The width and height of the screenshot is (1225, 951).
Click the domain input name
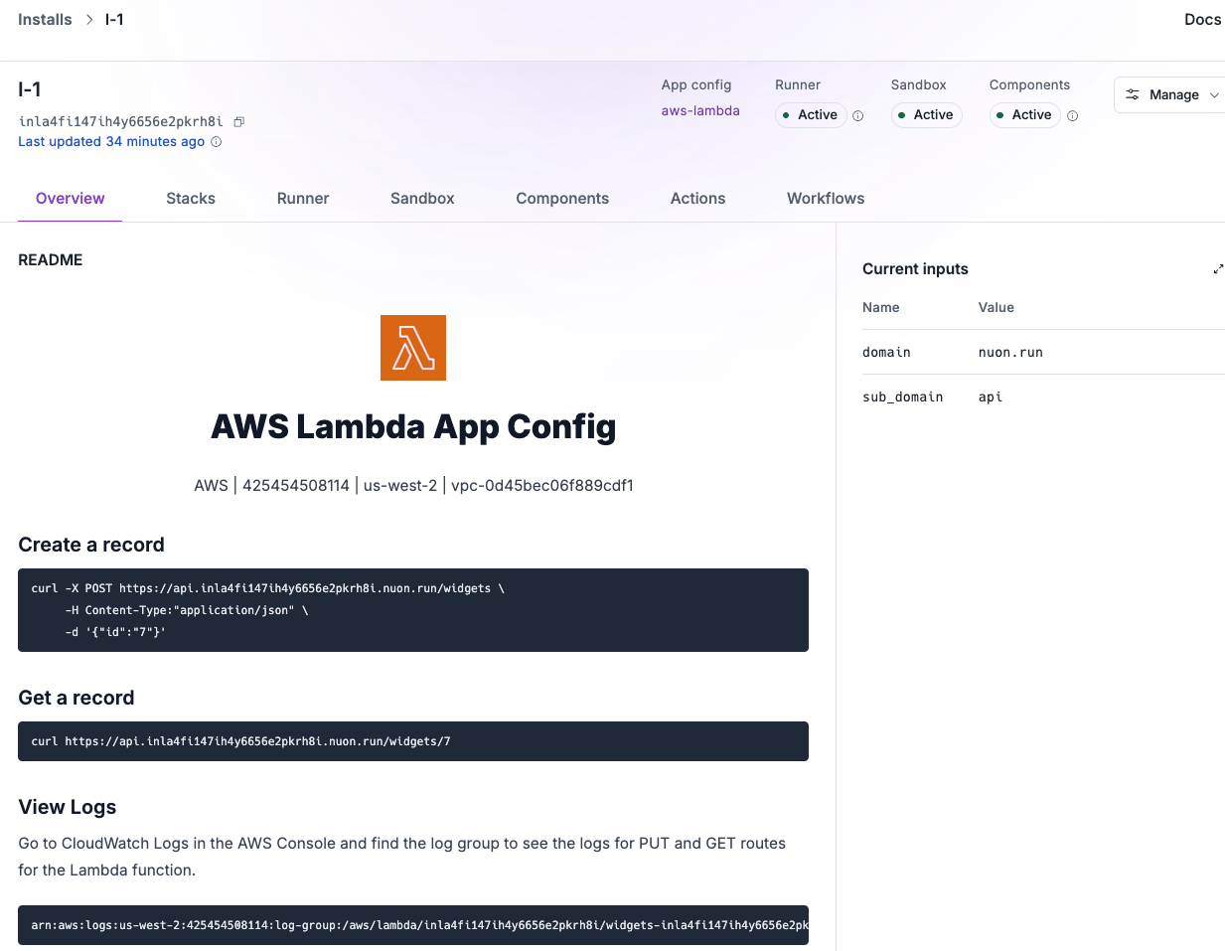886,353
